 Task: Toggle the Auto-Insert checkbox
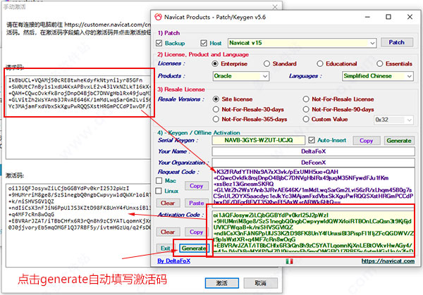pos(312,140)
